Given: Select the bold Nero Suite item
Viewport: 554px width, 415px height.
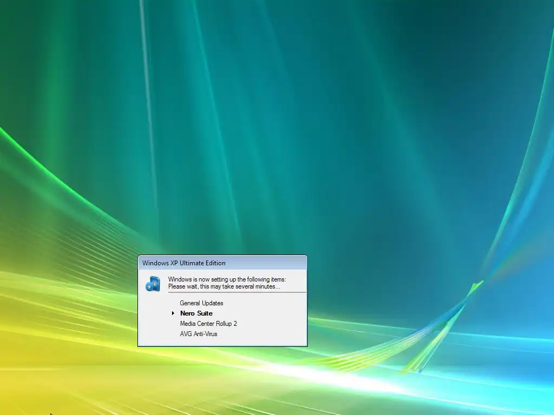Looking at the screenshot, I should [x=196, y=313].
